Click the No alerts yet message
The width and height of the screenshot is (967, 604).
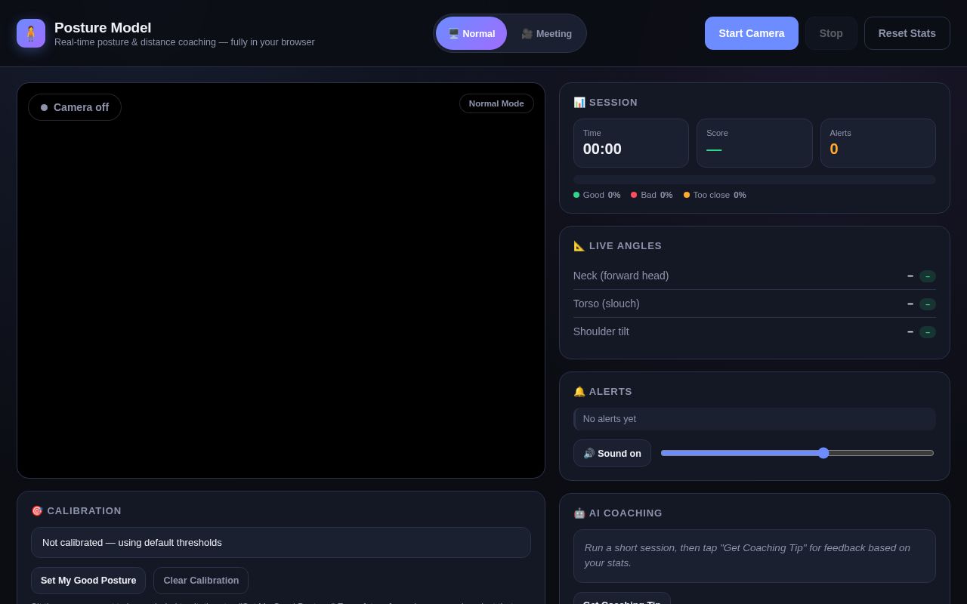(x=754, y=419)
